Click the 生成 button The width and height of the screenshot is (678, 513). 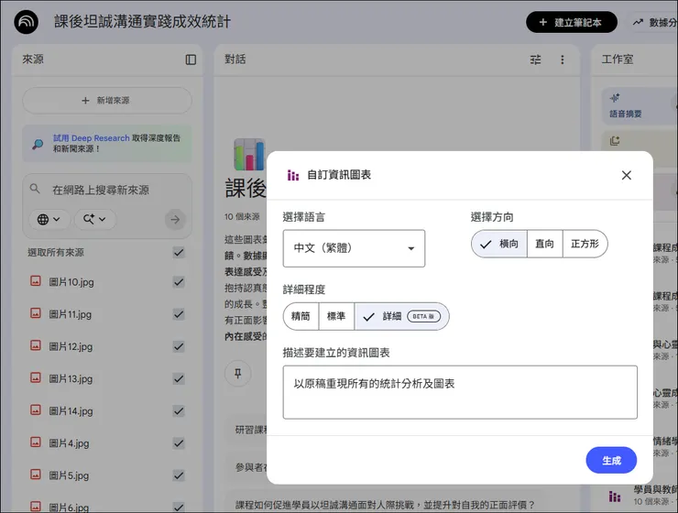[611, 460]
